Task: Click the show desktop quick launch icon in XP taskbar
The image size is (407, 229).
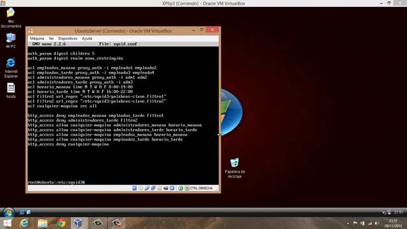Action: click(x=28, y=212)
